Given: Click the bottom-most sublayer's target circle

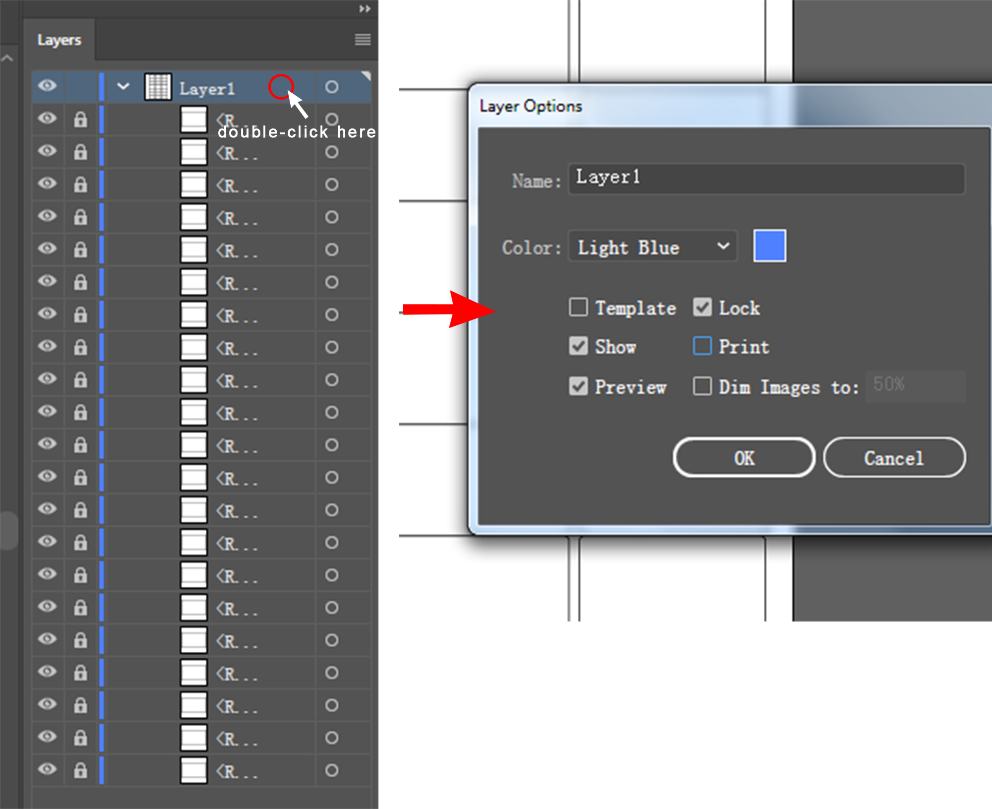Looking at the screenshot, I should pos(332,770).
